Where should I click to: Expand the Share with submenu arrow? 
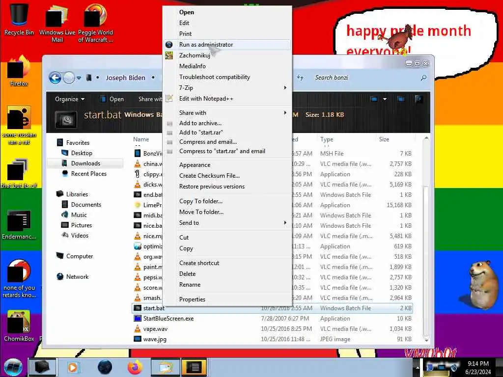click(285, 112)
